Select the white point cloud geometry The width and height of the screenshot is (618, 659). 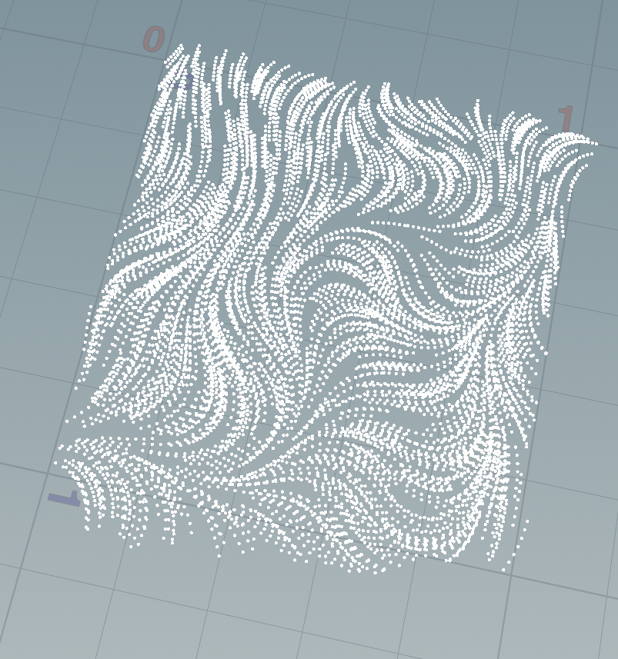tap(328, 309)
